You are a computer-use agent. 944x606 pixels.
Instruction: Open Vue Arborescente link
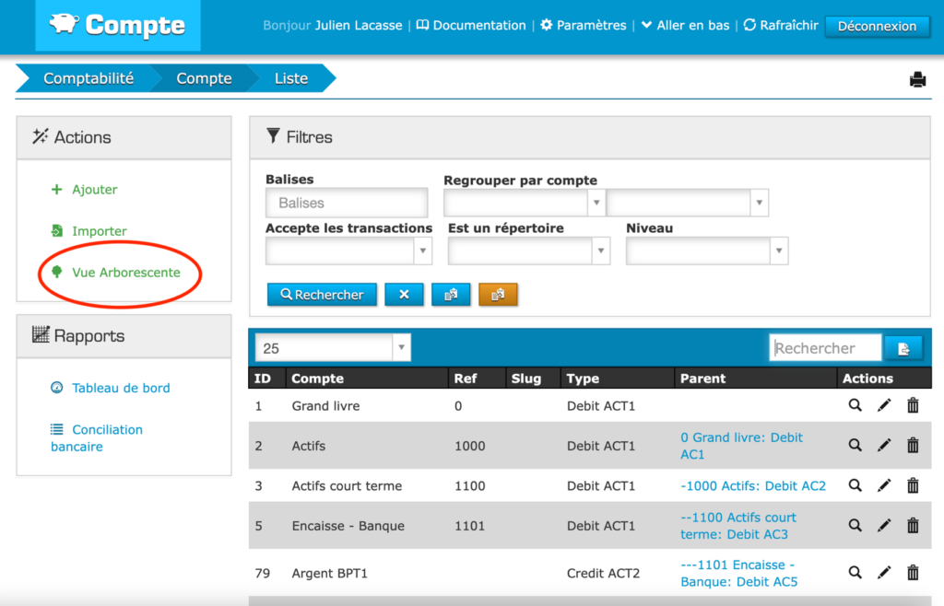coord(125,273)
